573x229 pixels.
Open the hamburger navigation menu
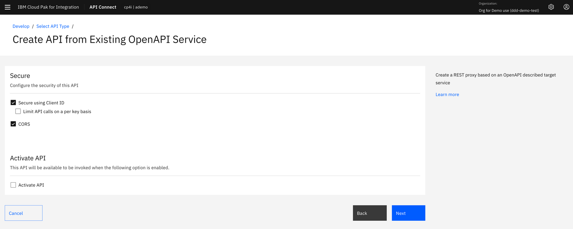(7, 7)
